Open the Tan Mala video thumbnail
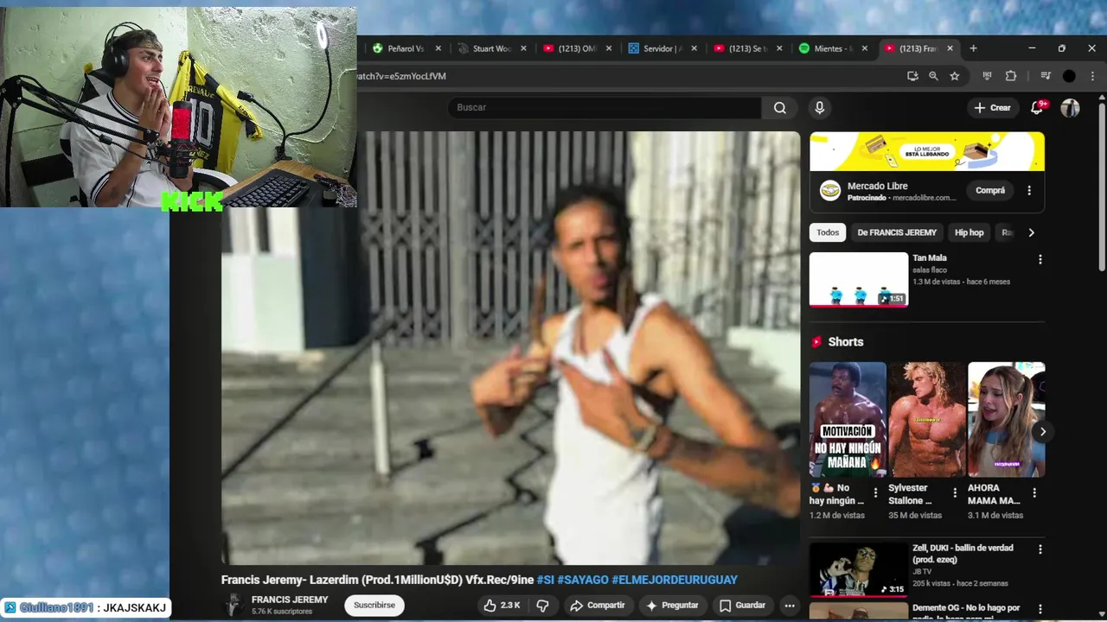This screenshot has width=1107, height=622. pyautogui.click(x=859, y=280)
